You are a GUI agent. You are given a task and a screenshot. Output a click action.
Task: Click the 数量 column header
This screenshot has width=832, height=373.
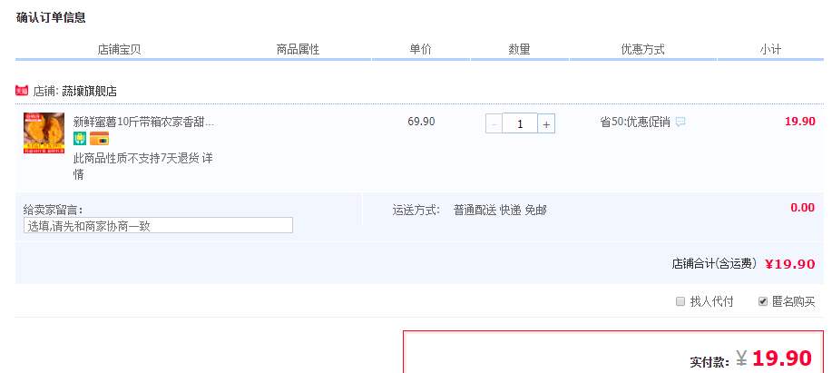[x=520, y=50]
